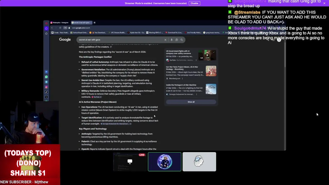329x185 pixels.
Task: Open US Government fights with AI result
Action: (178, 52)
